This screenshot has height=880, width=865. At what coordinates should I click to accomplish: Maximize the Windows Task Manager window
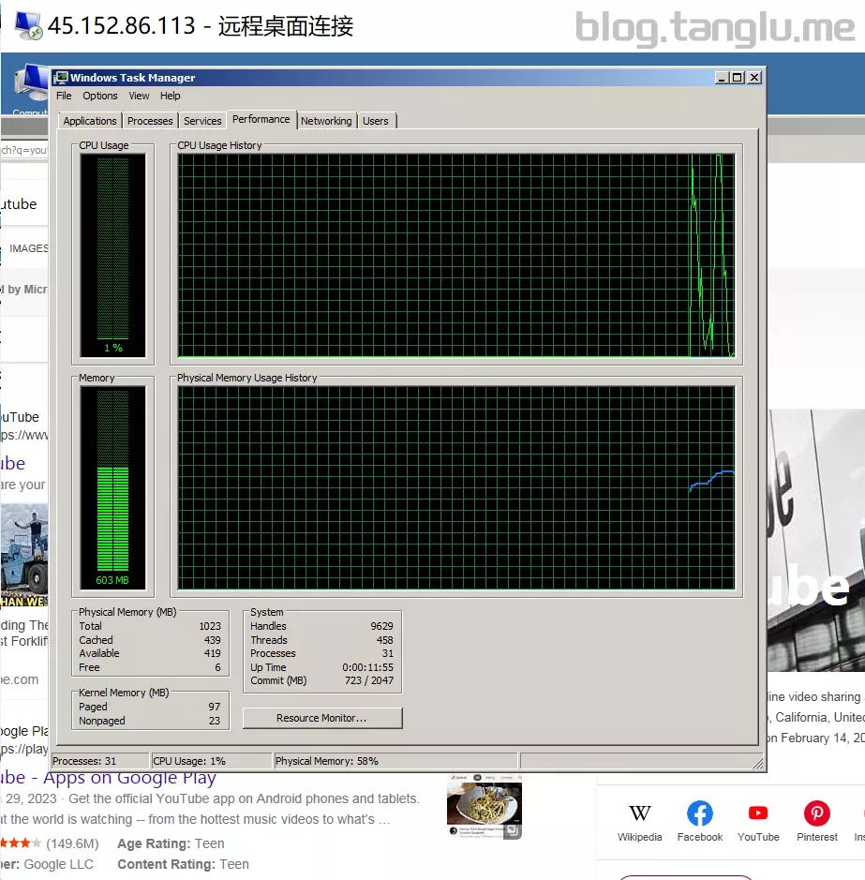pyautogui.click(x=737, y=78)
